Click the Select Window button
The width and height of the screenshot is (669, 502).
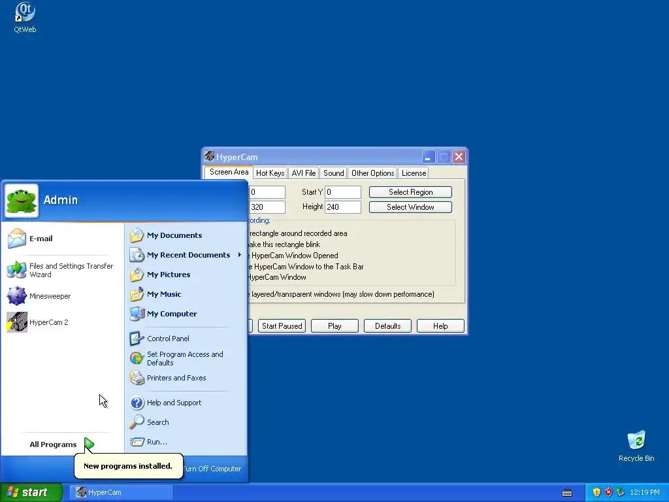point(410,207)
